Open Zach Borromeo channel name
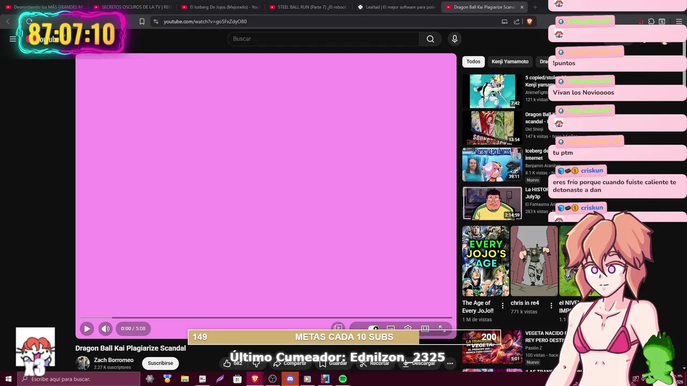 (x=114, y=360)
